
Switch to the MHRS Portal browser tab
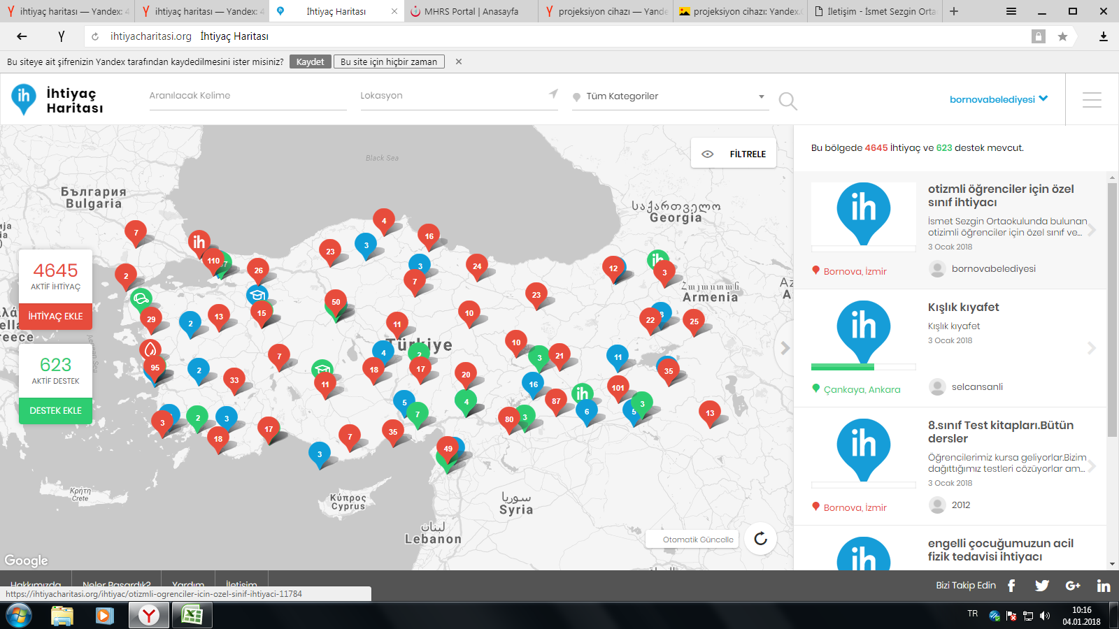click(471, 11)
